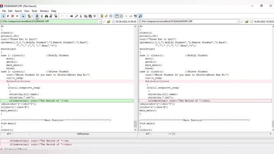Image resolution: width=274 pixels, height=154 pixels.
Task: Open the Help menu
Action: tap(54, 11)
